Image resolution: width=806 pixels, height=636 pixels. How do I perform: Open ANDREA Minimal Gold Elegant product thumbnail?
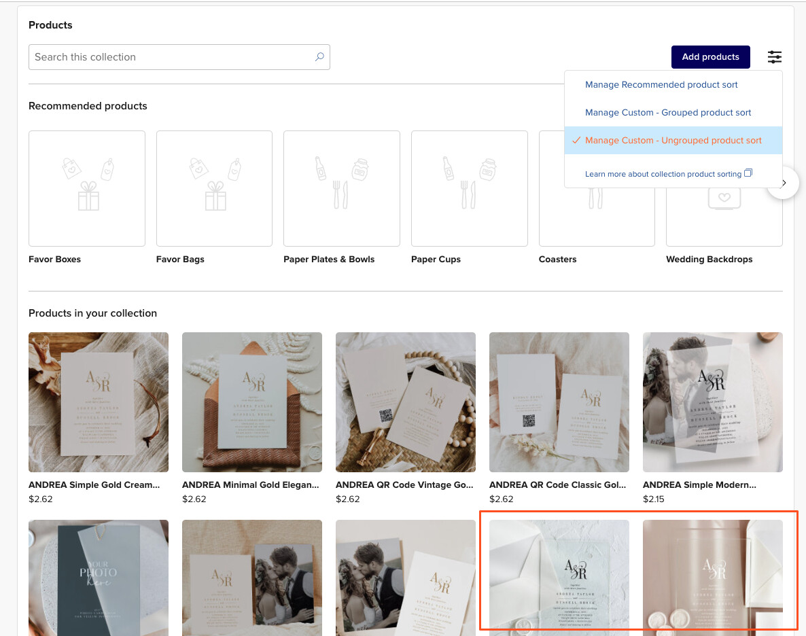(252, 402)
